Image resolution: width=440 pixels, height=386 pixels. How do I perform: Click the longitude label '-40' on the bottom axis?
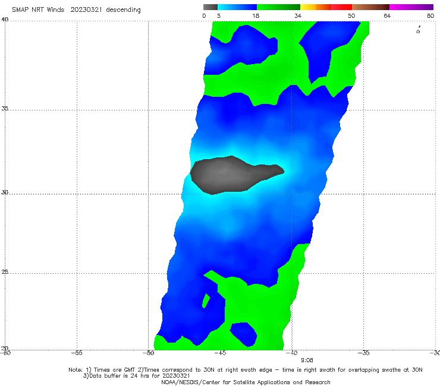click(x=291, y=353)
